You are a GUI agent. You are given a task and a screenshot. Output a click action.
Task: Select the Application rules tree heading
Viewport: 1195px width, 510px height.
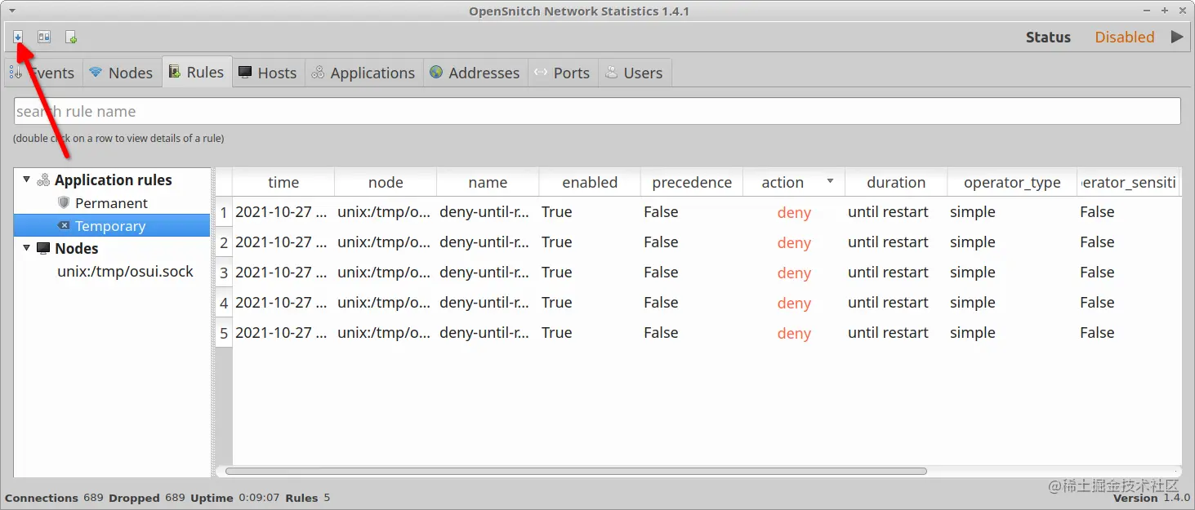114,180
